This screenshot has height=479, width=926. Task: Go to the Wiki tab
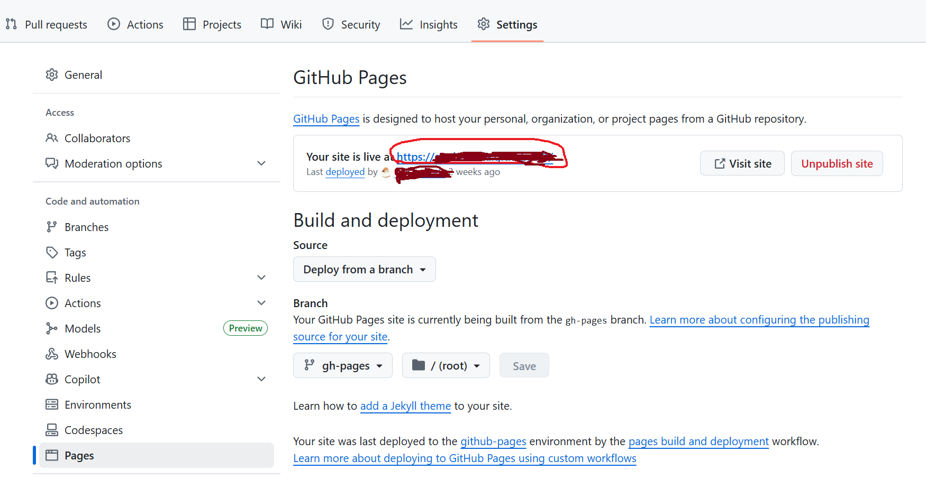pos(281,24)
